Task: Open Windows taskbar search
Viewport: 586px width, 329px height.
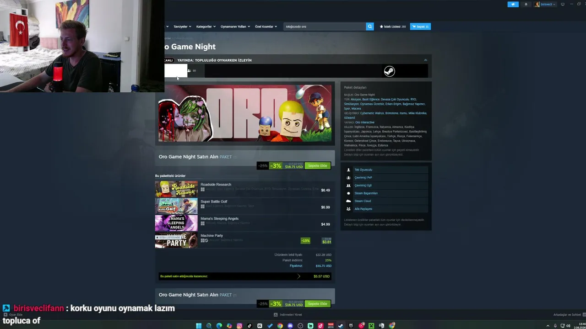Action: [209, 326]
